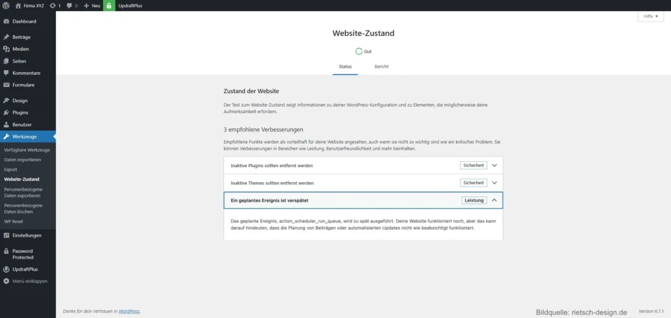Follow the WordPress footer link
The height and width of the screenshot is (318, 671).
[129, 311]
